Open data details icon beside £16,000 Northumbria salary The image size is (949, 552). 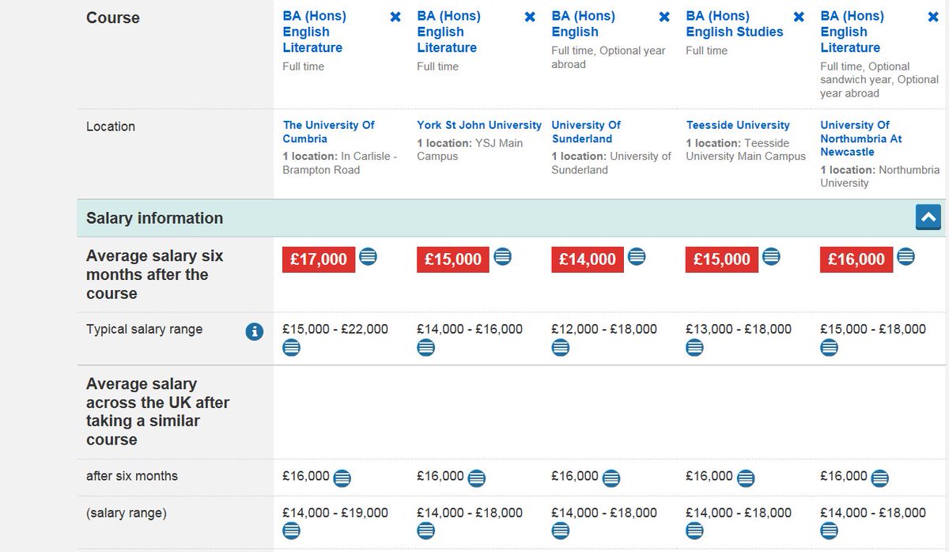[906, 257]
